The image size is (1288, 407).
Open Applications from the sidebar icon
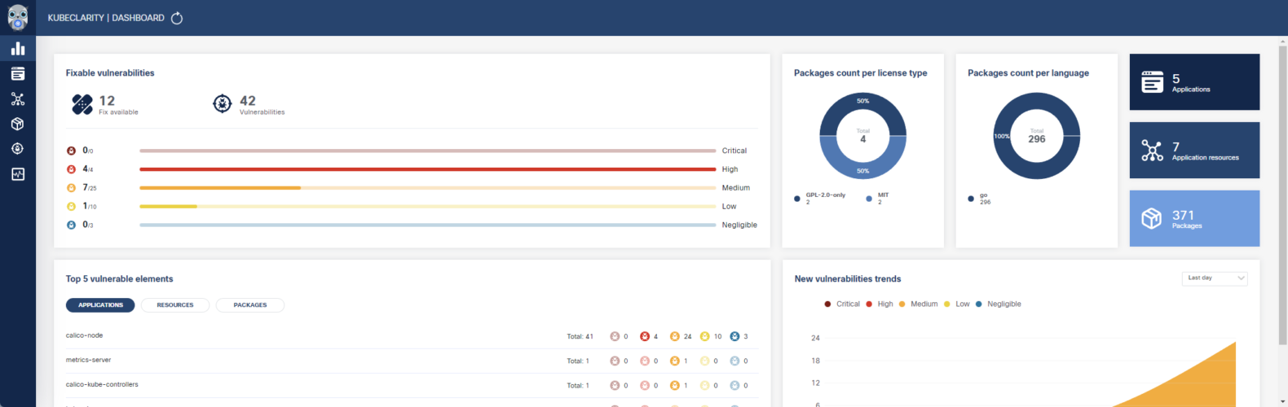pyautogui.click(x=17, y=74)
